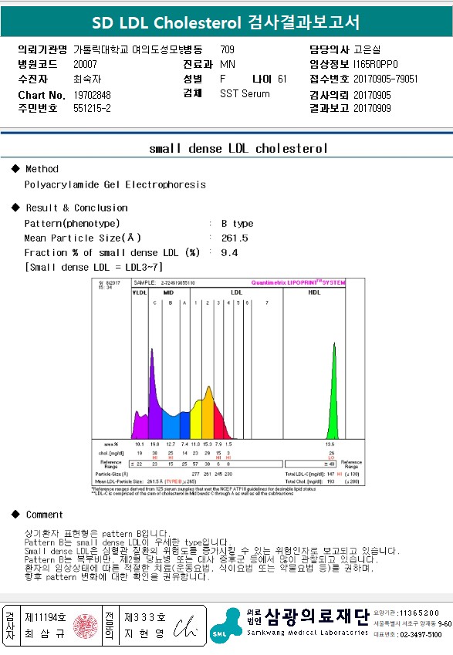Select the mean particle size value 261.5
Screen dimensions: 453x655
(235, 238)
